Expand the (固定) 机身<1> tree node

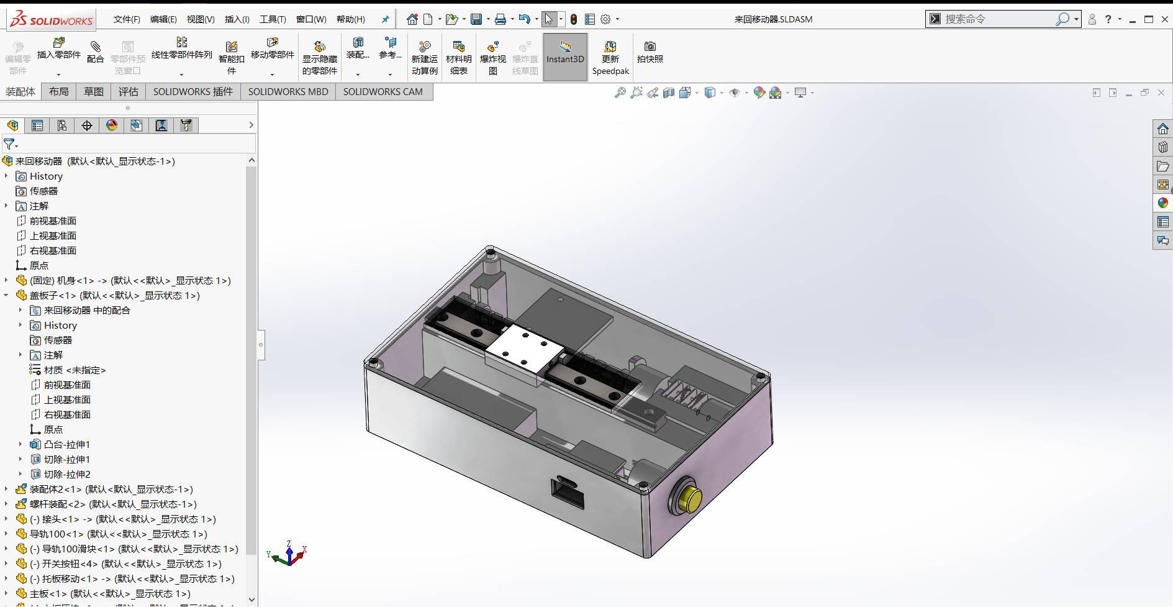(x=6, y=280)
